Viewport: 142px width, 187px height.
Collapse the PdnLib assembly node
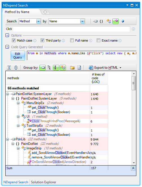tap(8, 139)
